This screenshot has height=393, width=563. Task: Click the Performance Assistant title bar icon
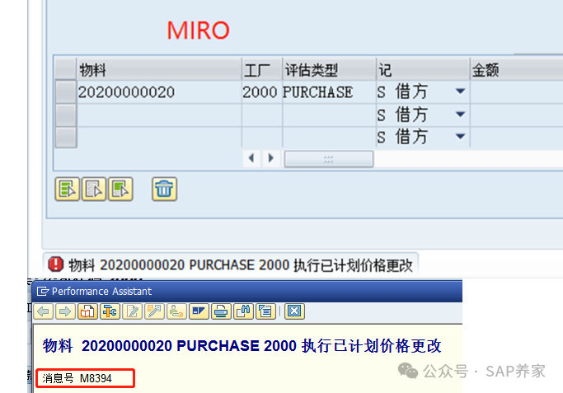click(x=43, y=291)
